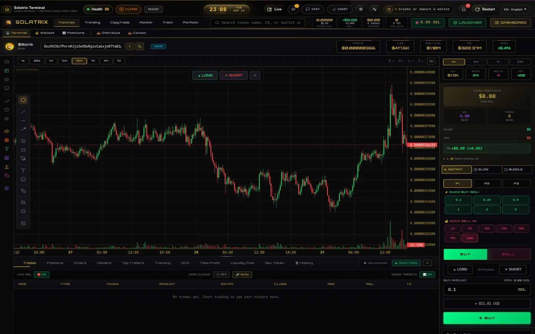
Task: Click the Start Feed button
Action: [406, 263]
